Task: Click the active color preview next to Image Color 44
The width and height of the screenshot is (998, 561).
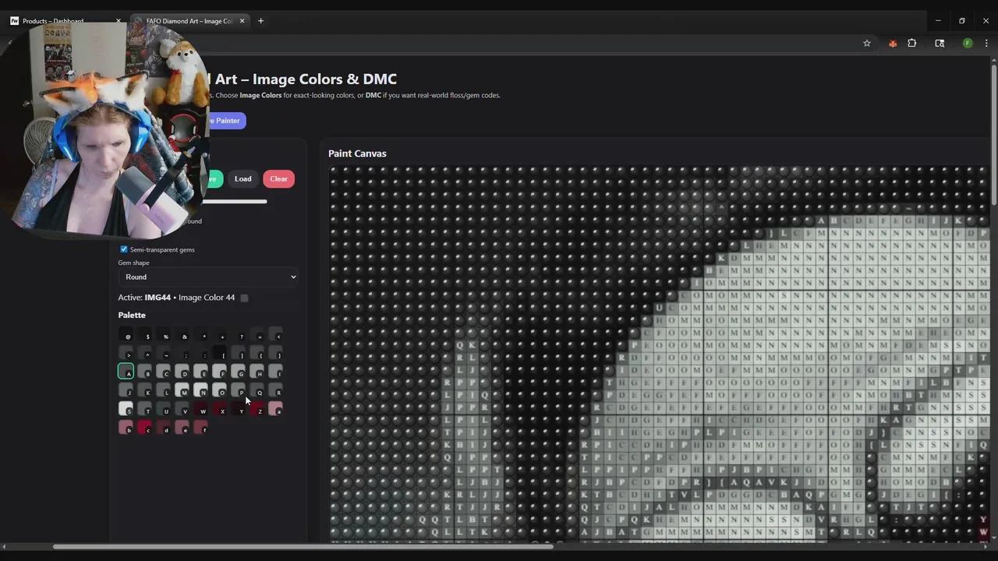Action: pyautogui.click(x=244, y=298)
